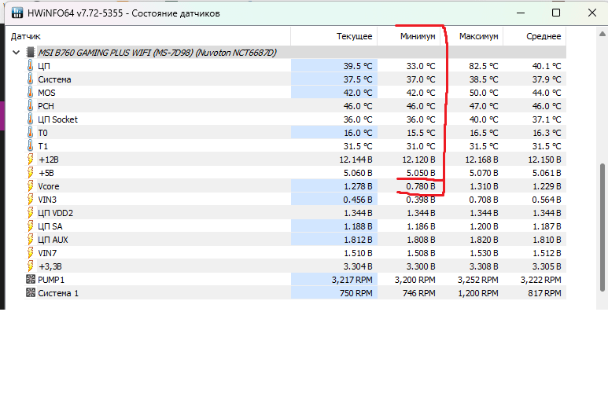Click the current value 39.5 °C
The height and width of the screenshot is (411, 608).
coord(358,66)
